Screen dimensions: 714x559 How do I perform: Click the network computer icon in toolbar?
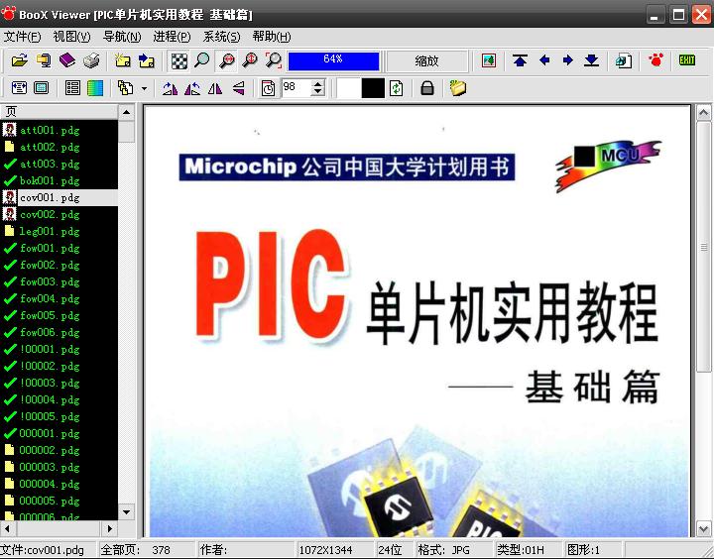coord(45,60)
